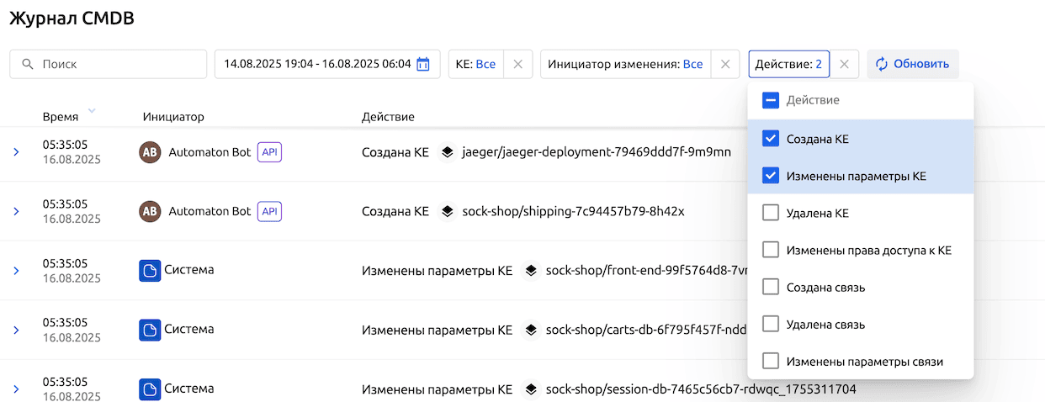This screenshot has height=402, width=1045.
Task: Expand the shipping-7c94457b79 row chevron
Action: pyautogui.click(x=16, y=211)
